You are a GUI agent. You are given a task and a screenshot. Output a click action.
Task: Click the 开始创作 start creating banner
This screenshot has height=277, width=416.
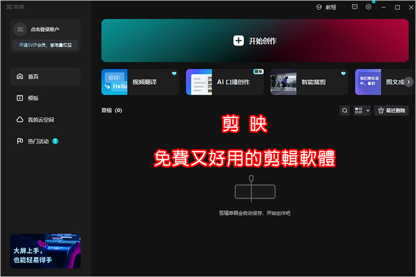tap(255, 40)
